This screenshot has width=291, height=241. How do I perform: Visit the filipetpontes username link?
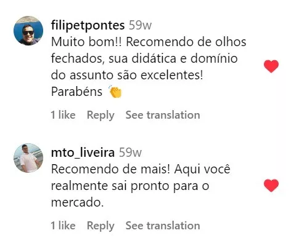[x=88, y=25]
